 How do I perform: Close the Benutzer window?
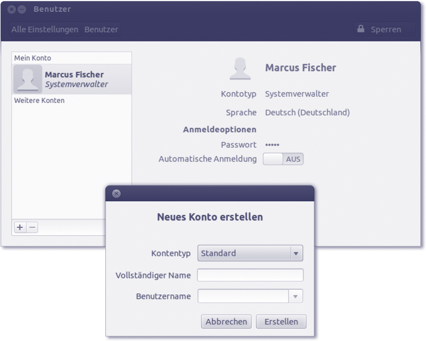point(11,10)
